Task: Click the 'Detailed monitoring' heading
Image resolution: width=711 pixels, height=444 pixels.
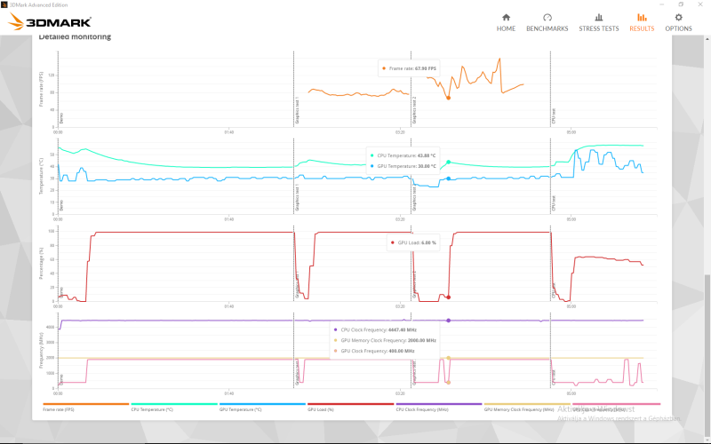Action: 75,36
